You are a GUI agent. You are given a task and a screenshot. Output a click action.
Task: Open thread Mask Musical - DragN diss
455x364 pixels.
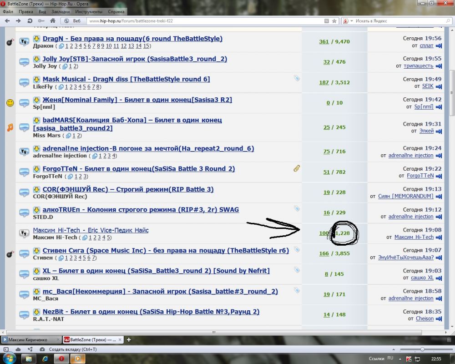click(126, 79)
